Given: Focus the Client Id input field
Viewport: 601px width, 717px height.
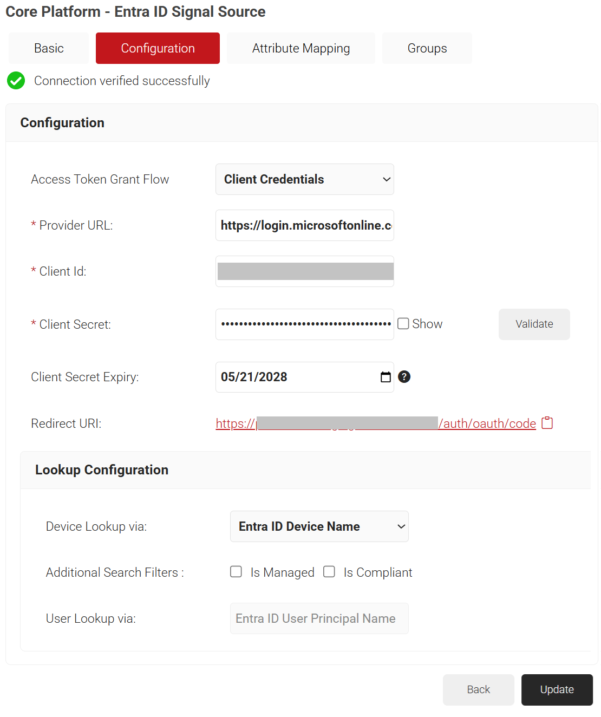Looking at the screenshot, I should pos(305,271).
